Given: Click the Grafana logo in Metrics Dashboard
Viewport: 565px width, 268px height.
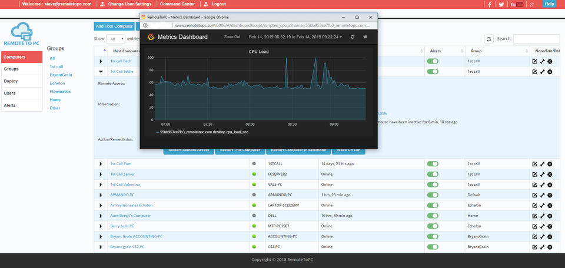Looking at the screenshot, I should [x=151, y=37].
